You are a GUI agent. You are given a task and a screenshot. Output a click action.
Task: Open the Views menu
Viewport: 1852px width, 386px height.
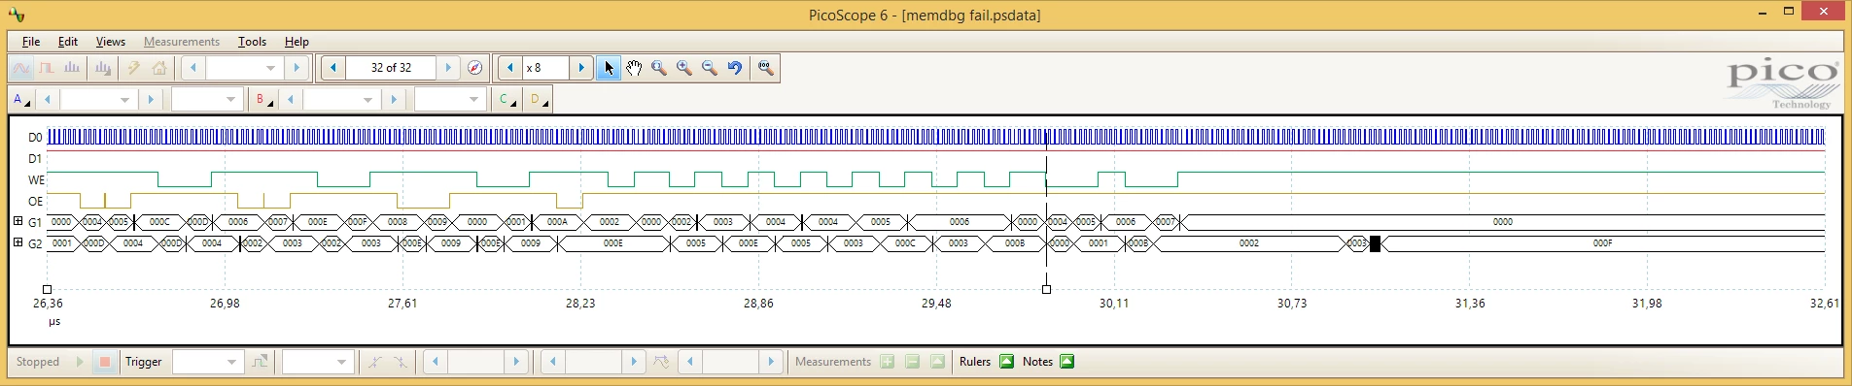point(110,42)
